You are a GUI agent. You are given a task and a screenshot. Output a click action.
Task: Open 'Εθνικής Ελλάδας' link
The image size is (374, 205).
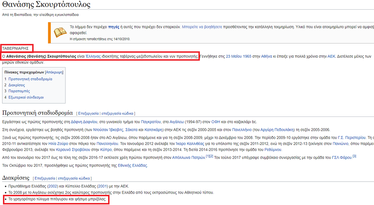132,165
